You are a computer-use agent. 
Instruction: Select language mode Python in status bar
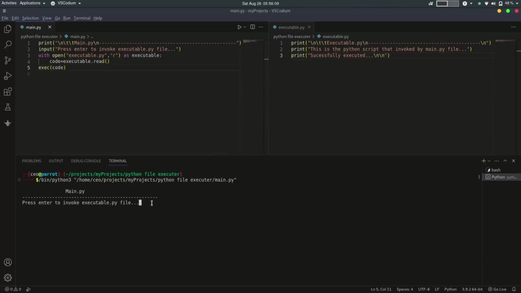tap(451, 289)
